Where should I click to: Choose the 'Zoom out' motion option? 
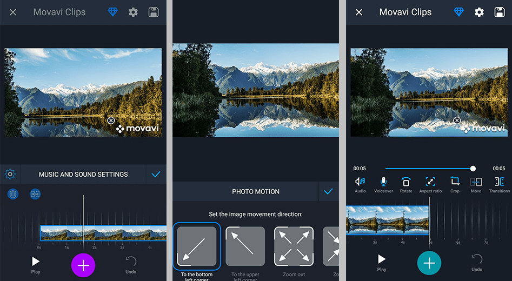(294, 246)
